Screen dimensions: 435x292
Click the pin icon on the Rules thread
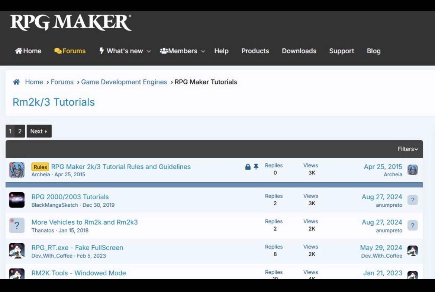256,167
